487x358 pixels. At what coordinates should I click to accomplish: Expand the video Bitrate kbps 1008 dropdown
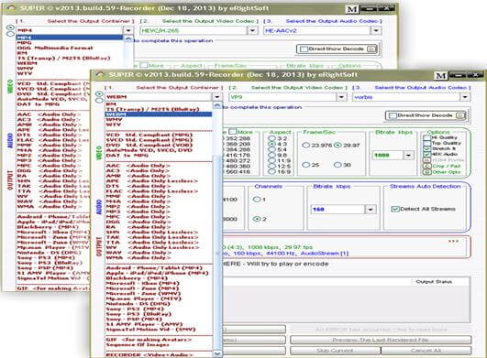[408, 156]
